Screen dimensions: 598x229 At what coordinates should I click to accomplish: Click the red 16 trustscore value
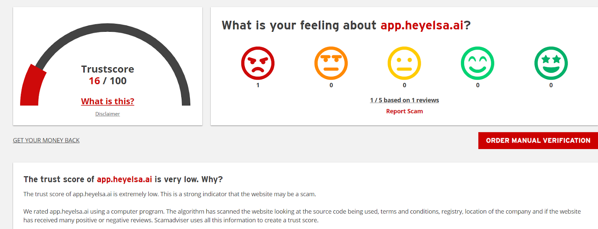94,81
